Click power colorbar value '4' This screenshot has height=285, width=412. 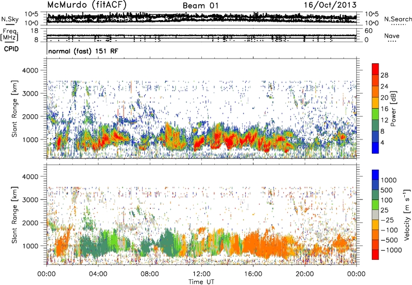pos(382,142)
